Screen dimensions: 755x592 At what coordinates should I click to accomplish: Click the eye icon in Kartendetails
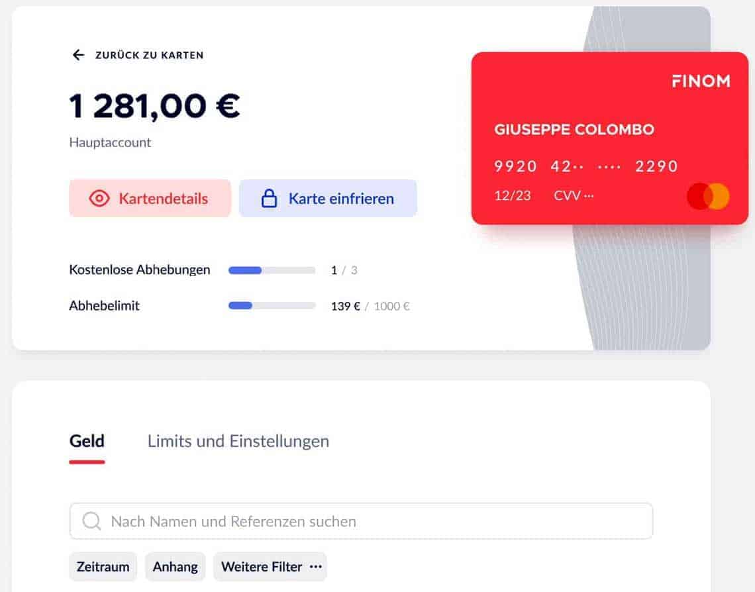click(99, 198)
